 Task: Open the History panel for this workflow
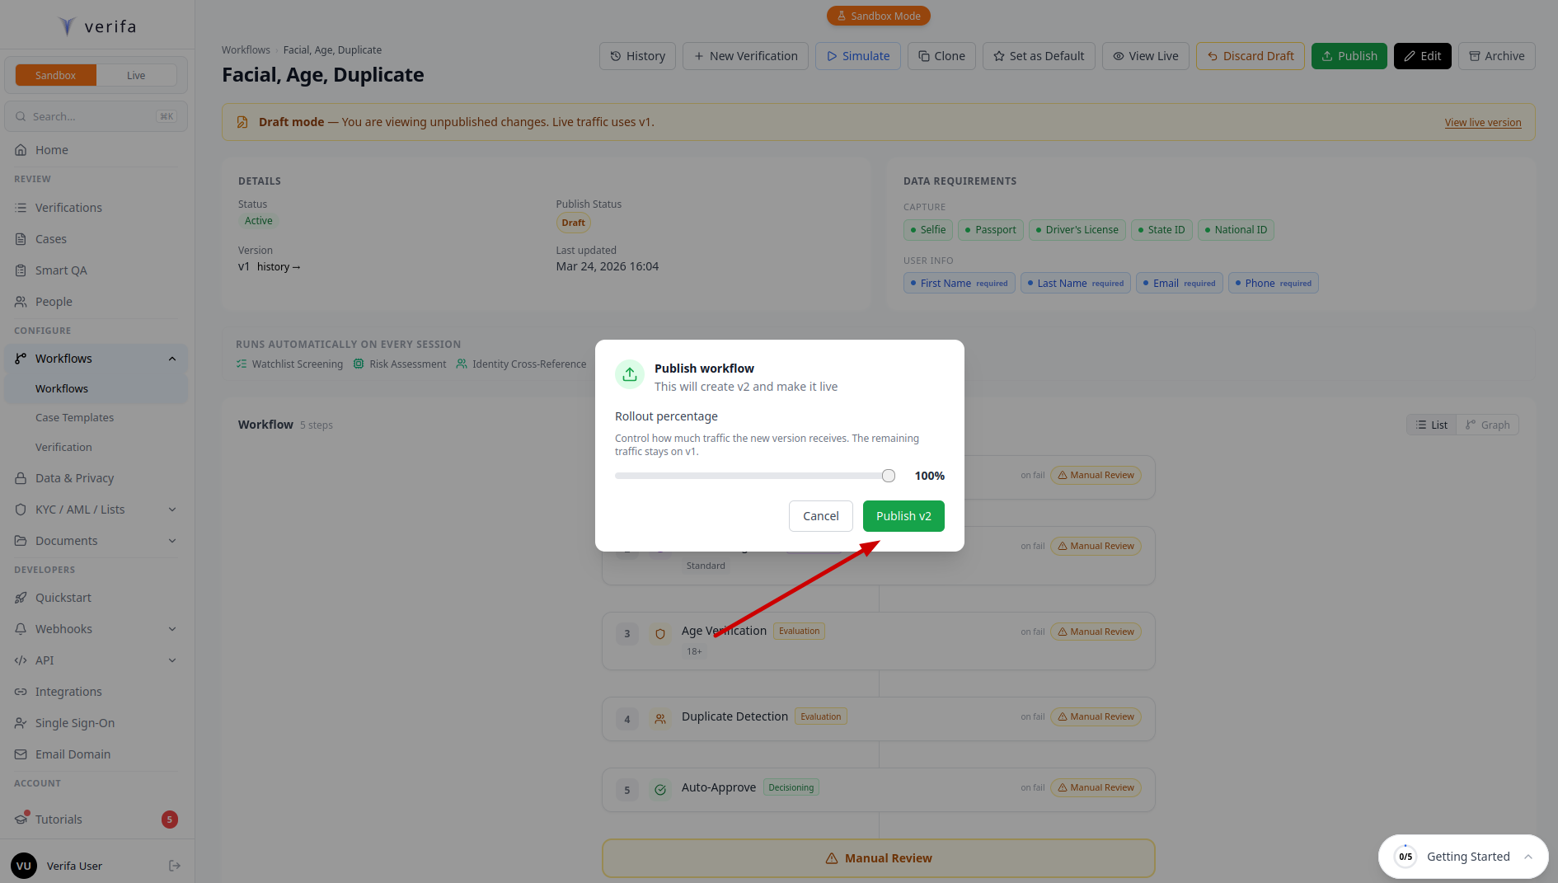click(x=637, y=56)
